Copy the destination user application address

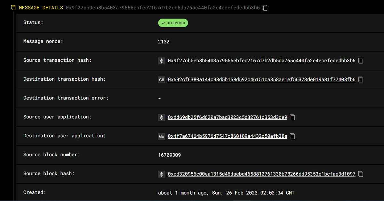coord(292,136)
